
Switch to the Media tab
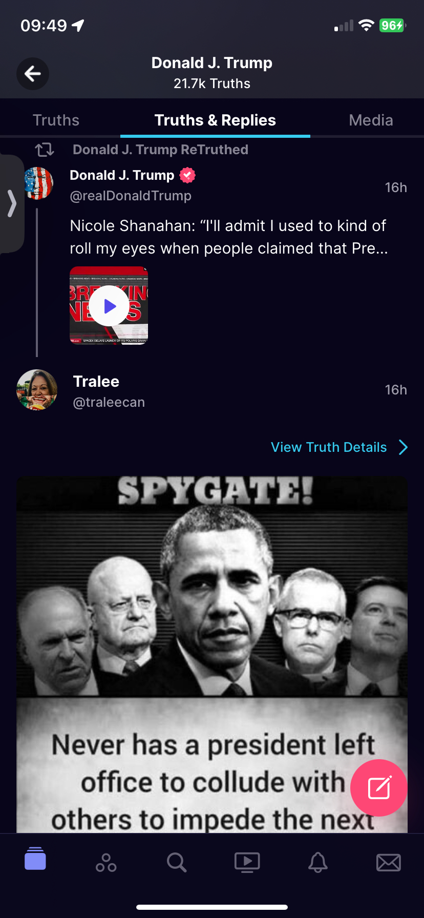(371, 120)
